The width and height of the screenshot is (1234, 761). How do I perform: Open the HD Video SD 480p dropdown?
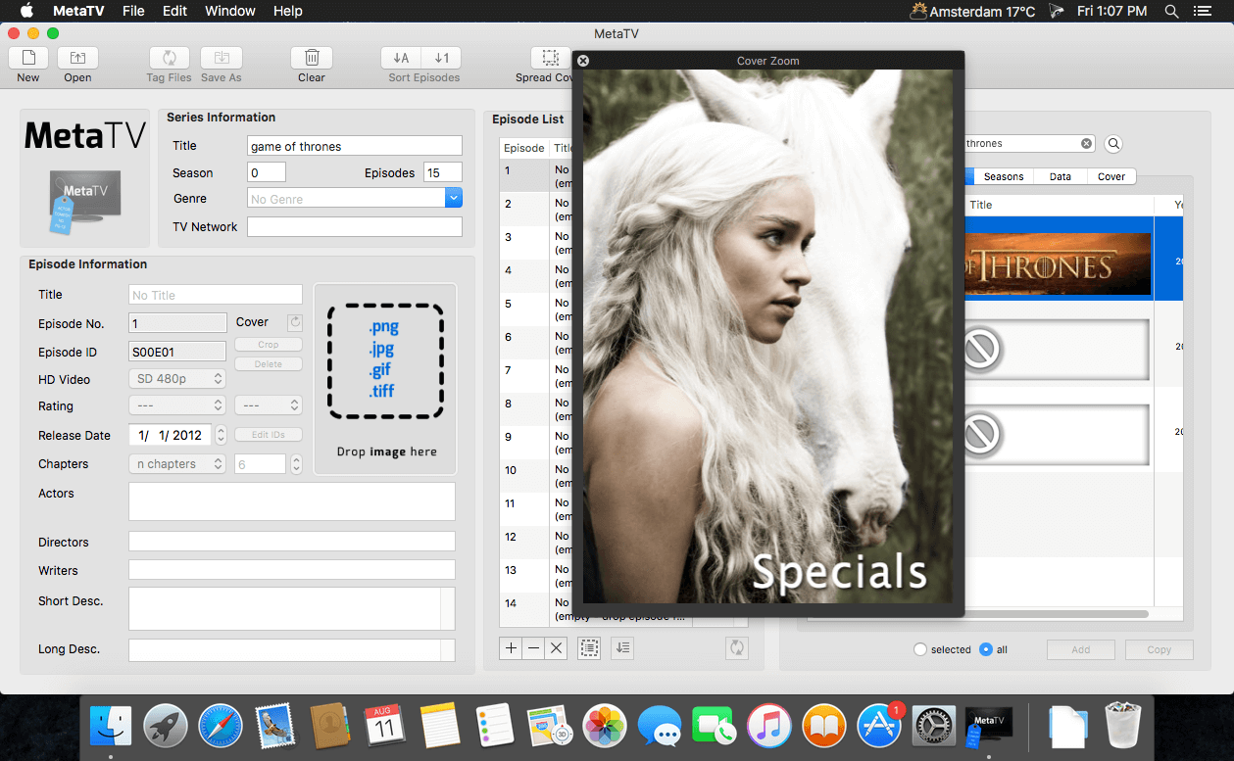tap(177, 379)
